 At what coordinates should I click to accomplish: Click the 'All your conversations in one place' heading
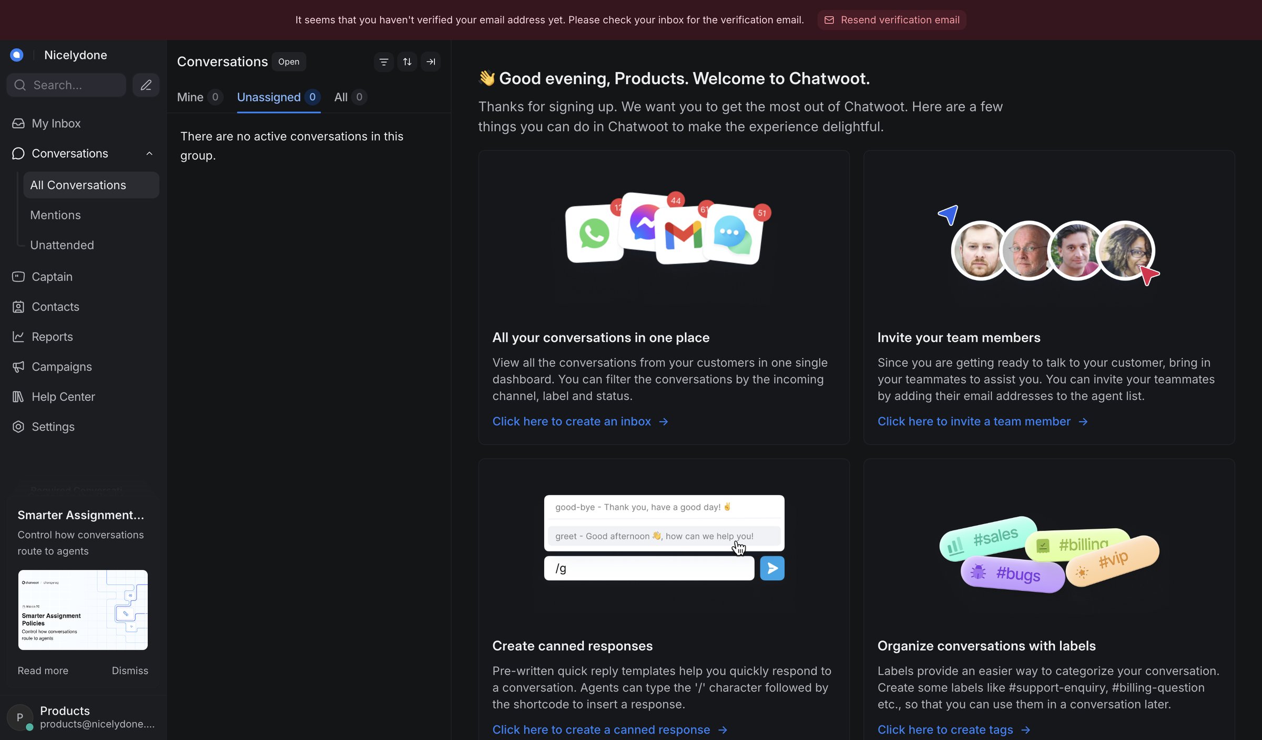coord(601,337)
